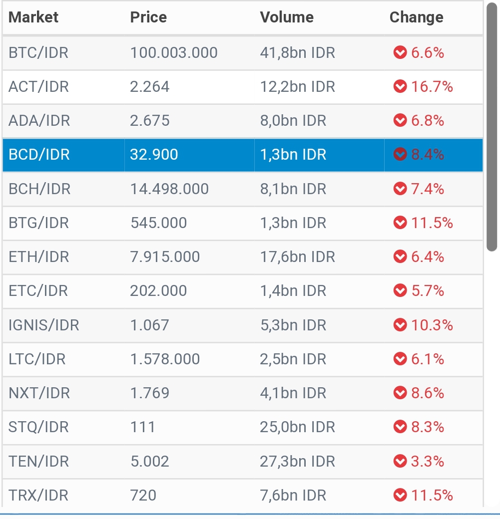Click the red down arrow for BTC/IDR

pos(400,52)
